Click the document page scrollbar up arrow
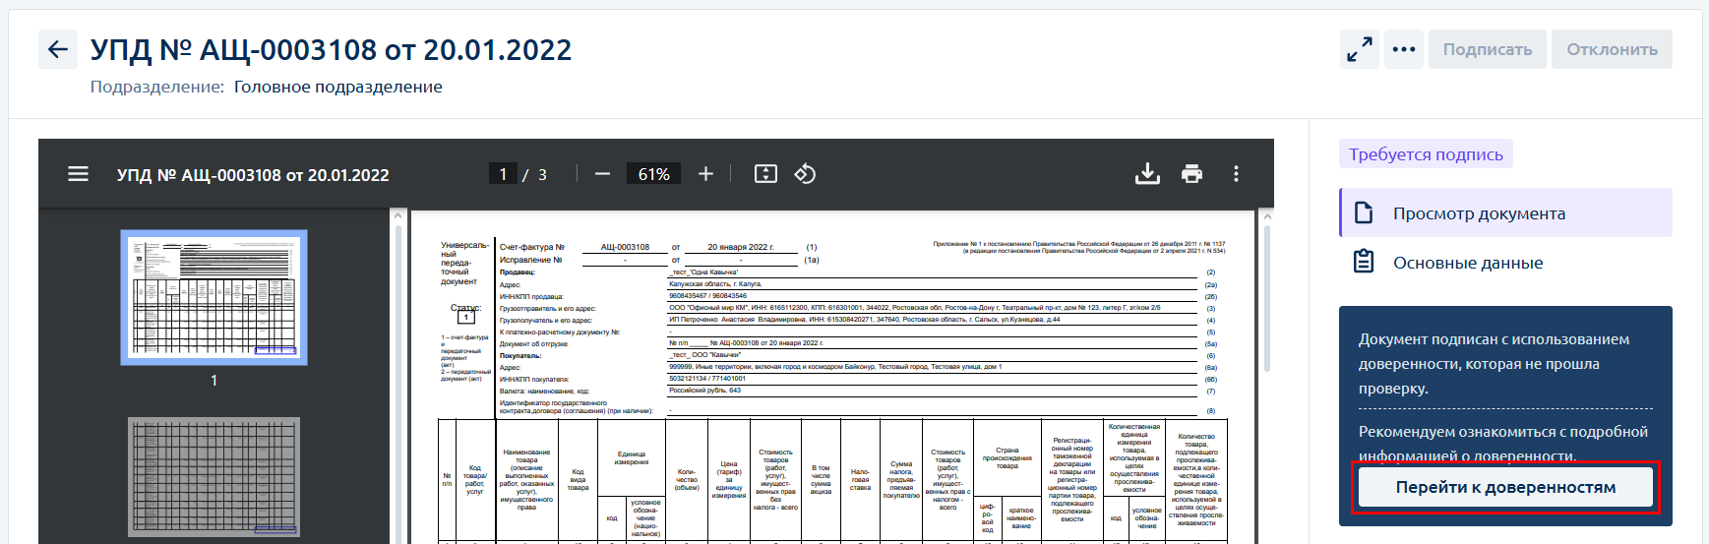This screenshot has width=1709, height=544. click(x=1267, y=215)
